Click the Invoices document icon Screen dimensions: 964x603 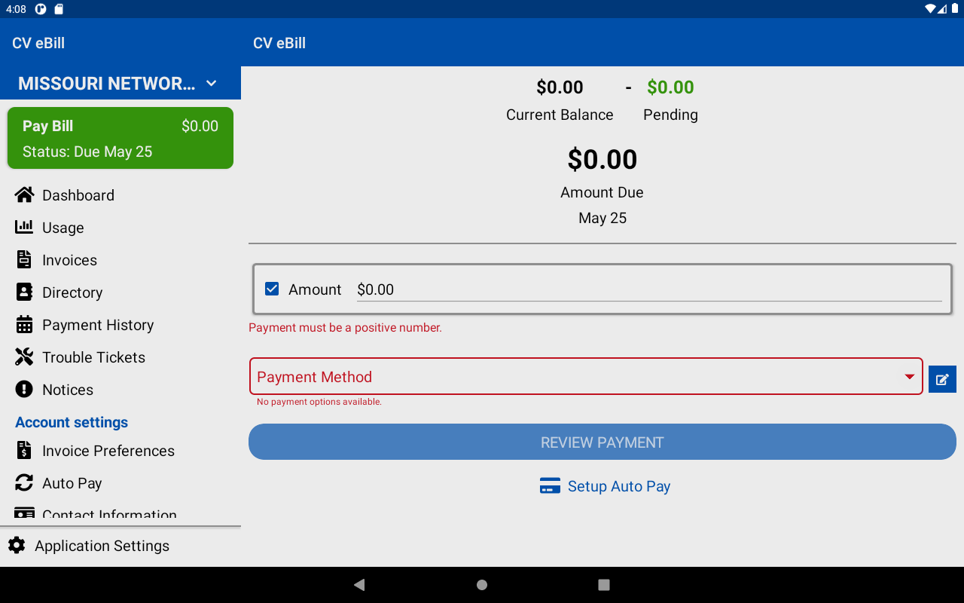pyautogui.click(x=24, y=260)
